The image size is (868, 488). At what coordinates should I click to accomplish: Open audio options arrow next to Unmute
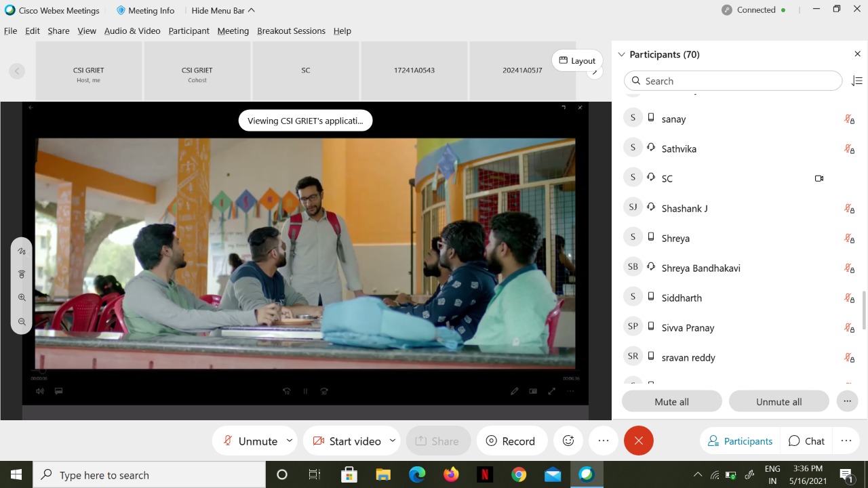coord(290,441)
